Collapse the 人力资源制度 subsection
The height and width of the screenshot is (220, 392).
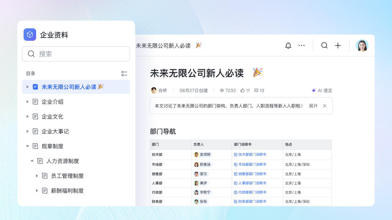32,161
